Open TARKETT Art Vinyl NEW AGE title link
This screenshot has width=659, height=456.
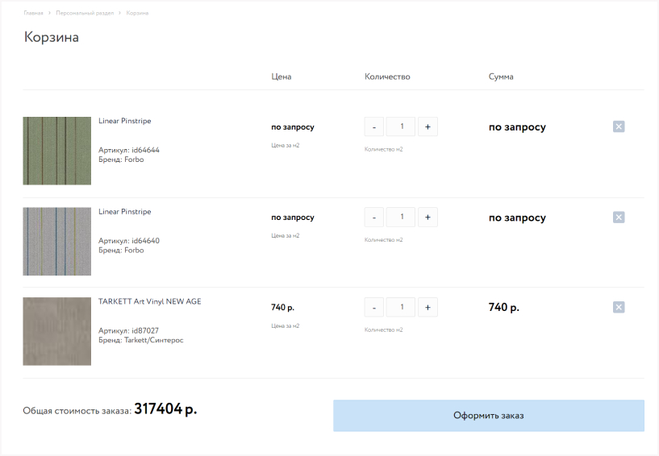[x=149, y=301]
